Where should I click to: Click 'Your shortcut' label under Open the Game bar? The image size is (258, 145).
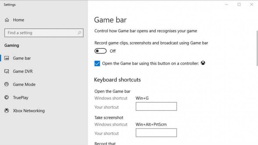click(107, 107)
